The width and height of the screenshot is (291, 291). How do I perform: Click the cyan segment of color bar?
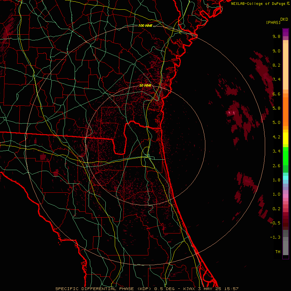[286, 178]
